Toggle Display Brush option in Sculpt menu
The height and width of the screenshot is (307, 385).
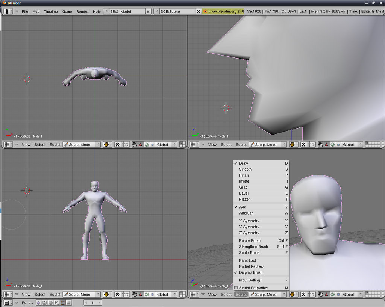[251, 272]
